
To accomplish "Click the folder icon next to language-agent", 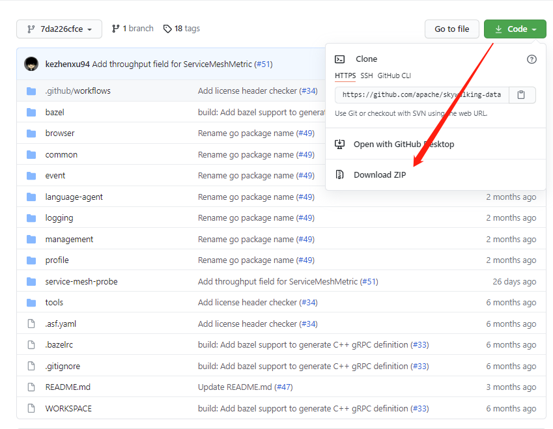I will click(31, 197).
